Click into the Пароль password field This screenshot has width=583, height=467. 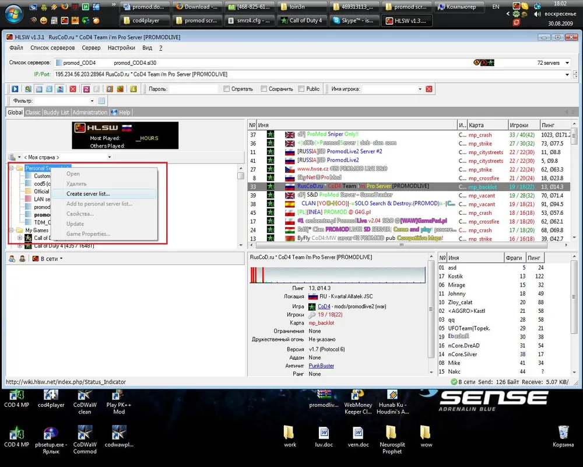click(x=193, y=89)
